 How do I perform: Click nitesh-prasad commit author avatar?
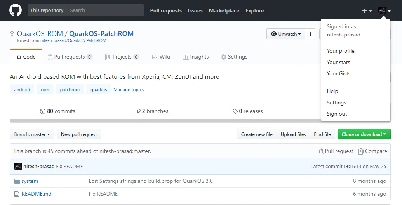[x=18, y=166]
